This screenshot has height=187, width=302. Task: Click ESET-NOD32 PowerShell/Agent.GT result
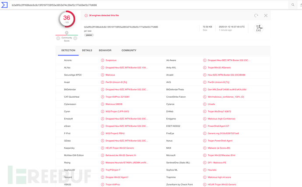218,126
